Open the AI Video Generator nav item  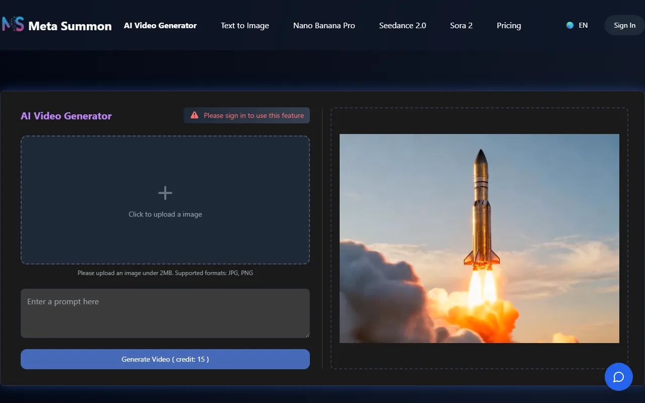click(160, 25)
